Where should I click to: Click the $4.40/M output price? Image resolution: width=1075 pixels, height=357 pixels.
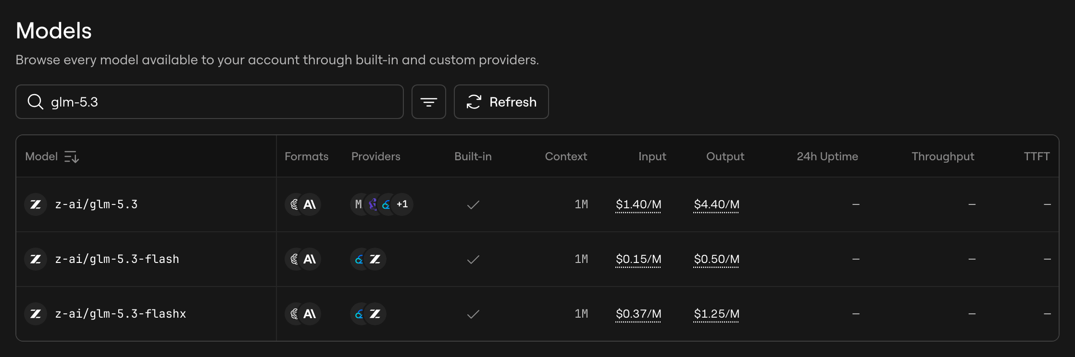point(716,204)
